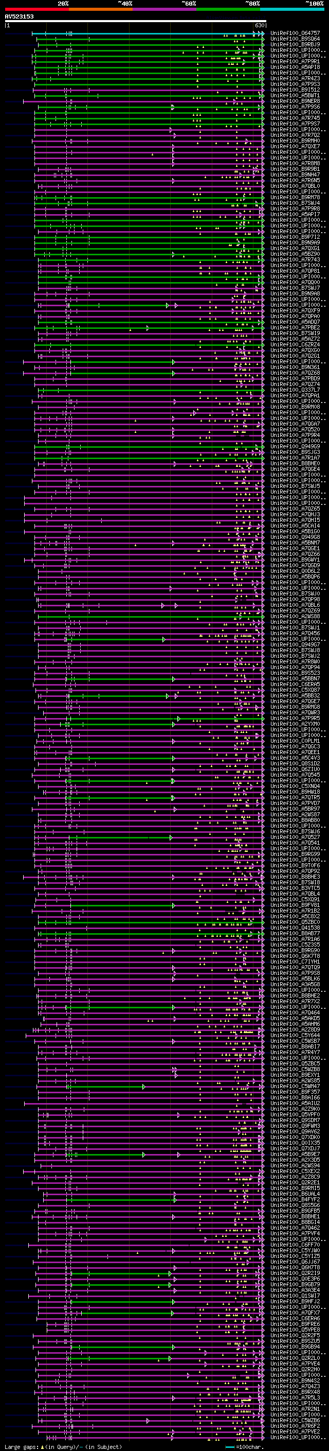Select hit label UniRef100_Q949G9
This screenshot has height=1451, width=329.
pos(295,446)
